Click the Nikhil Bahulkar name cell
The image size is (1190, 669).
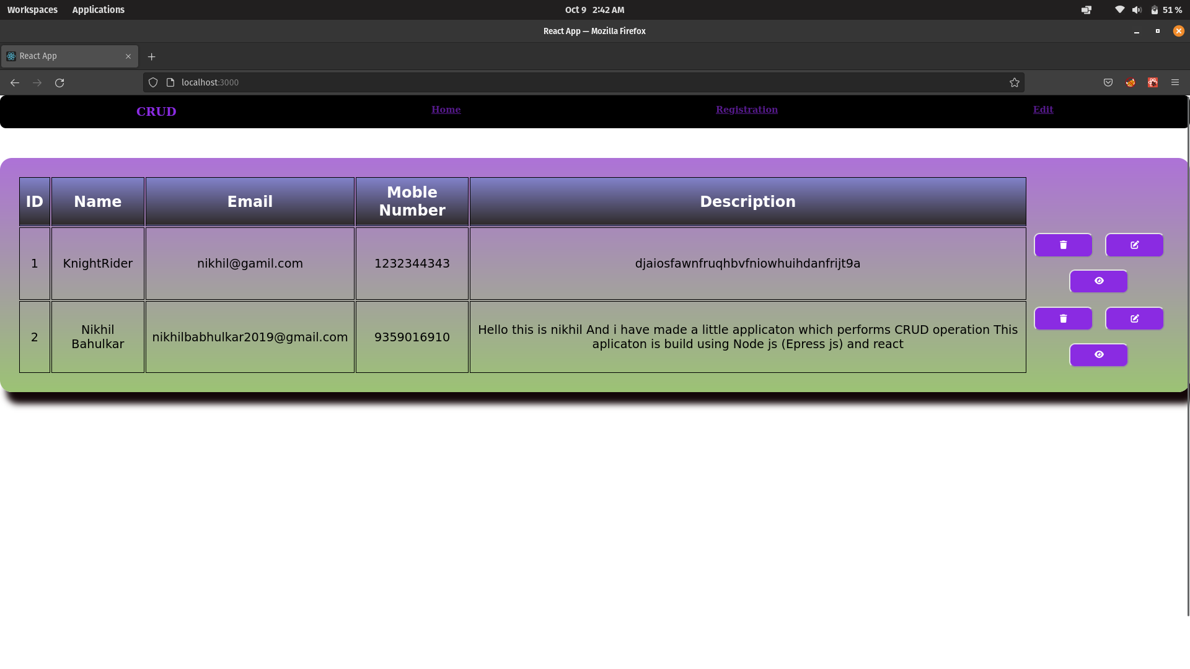pyautogui.click(x=98, y=337)
